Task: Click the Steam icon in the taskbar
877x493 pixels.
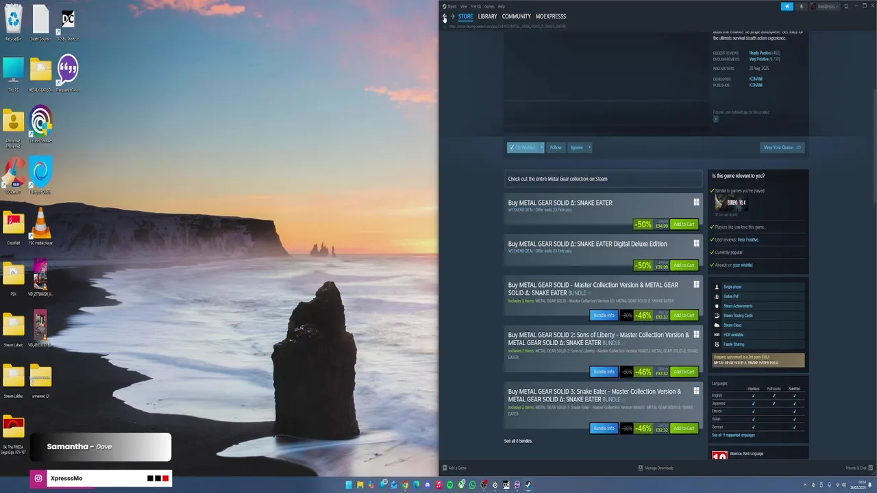Action: point(528,485)
